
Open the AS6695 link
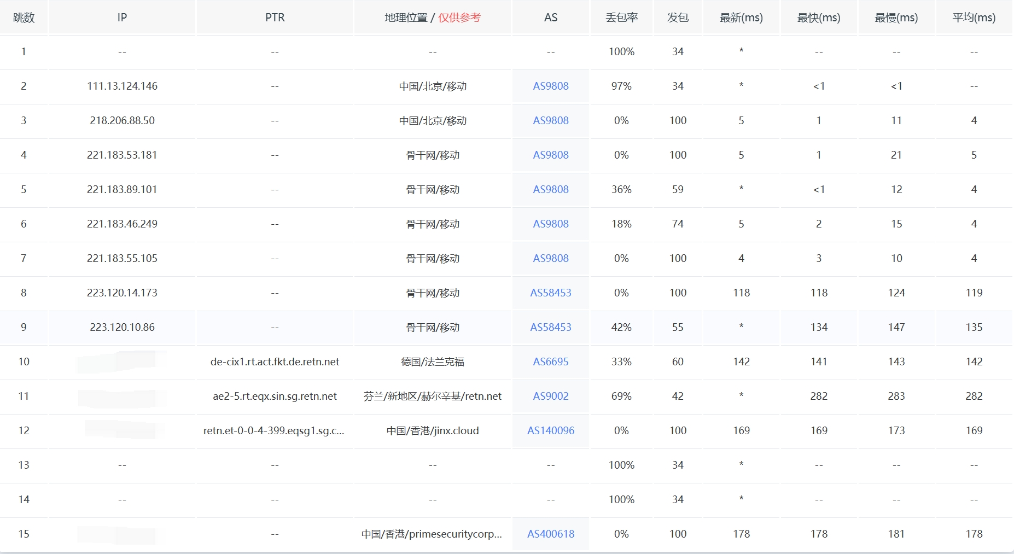tap(551, 361)
